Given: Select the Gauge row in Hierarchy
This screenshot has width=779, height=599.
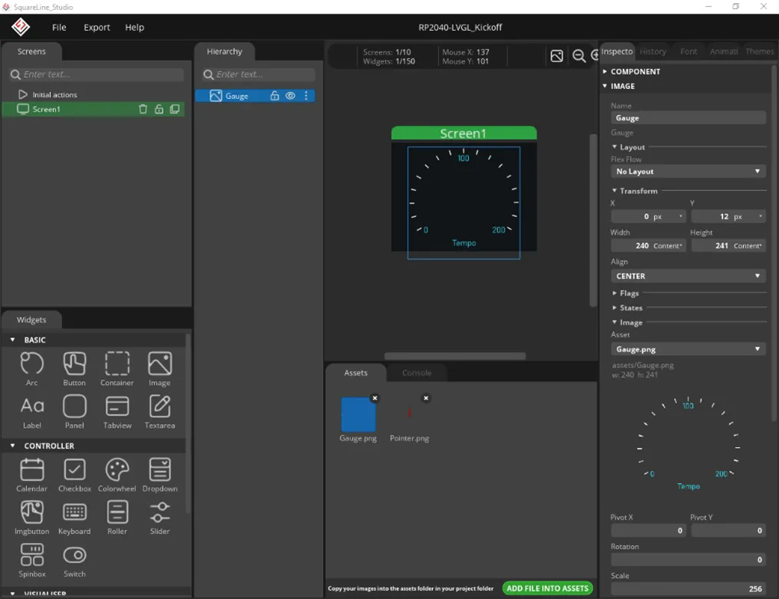Looking at the screenshot, I should pyautogui.click(x=255, y=96).
